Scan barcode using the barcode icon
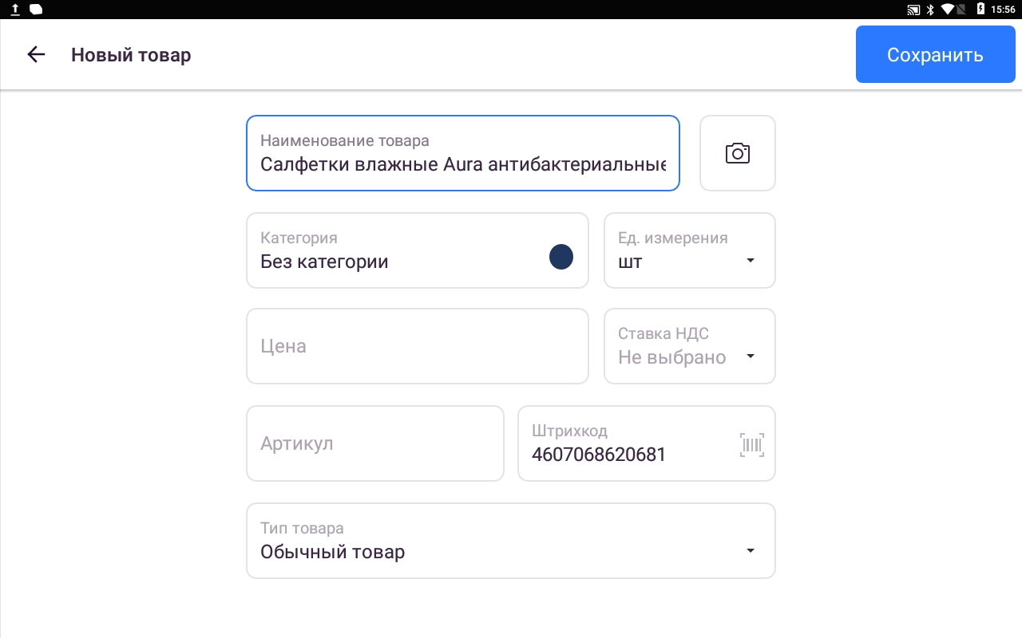Image resolution: width=1022 pixels, height=638 pixels. coord(752,445)
